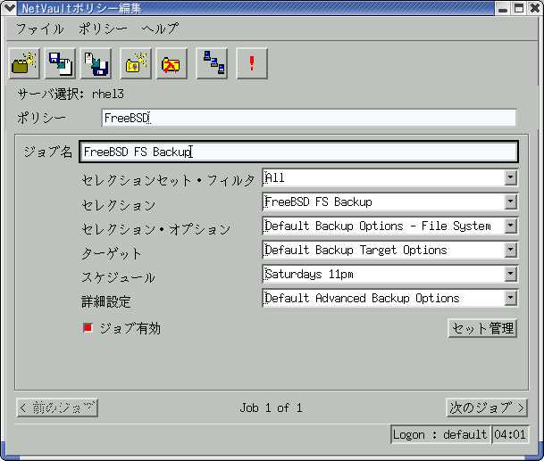
Task: Open the window menu arrow in title bar
Action: [9, 8]
